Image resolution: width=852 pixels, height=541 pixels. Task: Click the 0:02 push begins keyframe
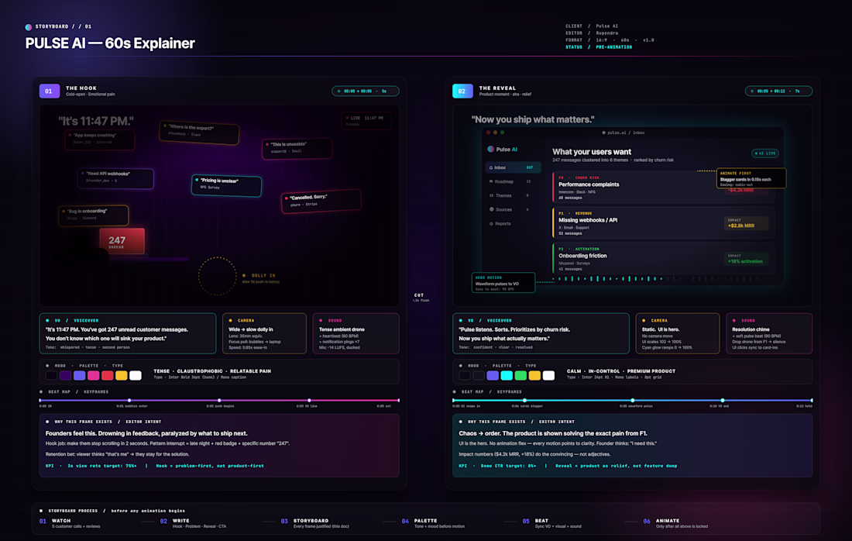tap(219, 401)
